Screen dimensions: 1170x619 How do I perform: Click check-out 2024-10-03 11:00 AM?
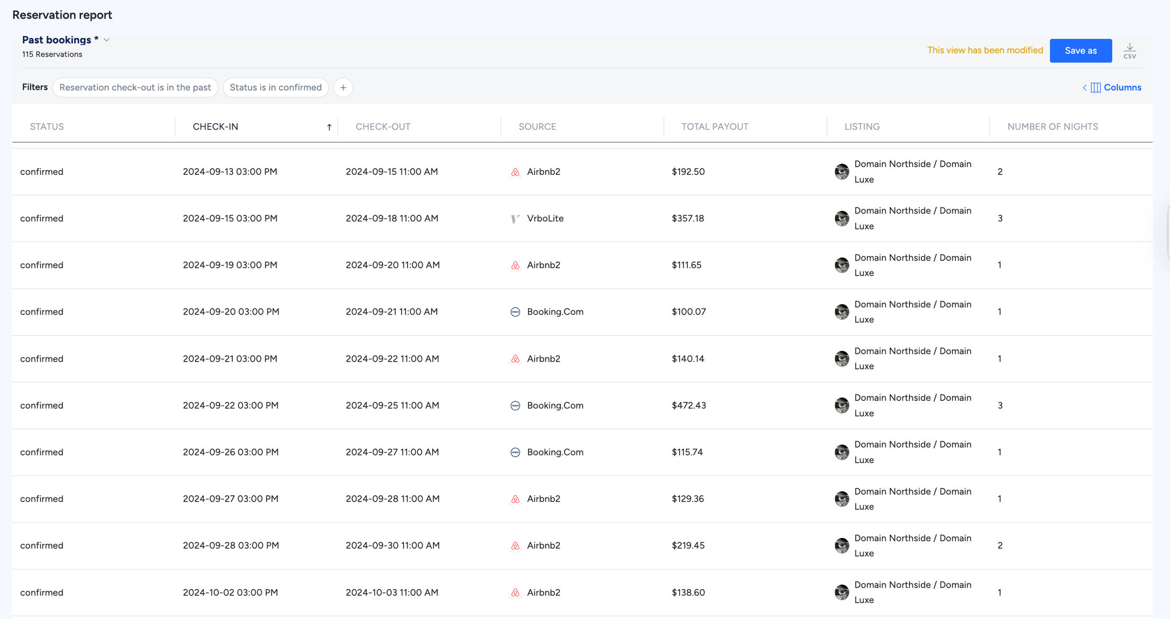click(392, 592)
